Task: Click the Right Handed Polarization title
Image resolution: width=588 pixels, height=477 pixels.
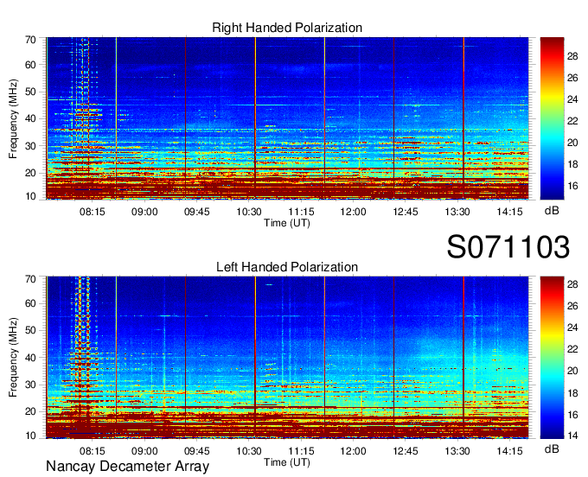Action: [287, 28]
